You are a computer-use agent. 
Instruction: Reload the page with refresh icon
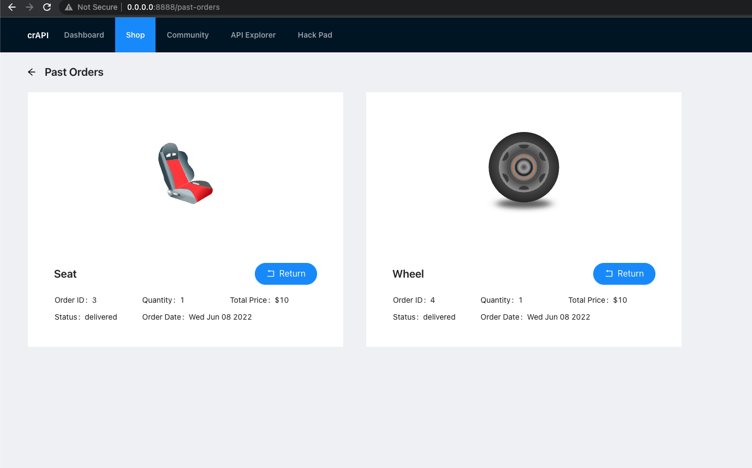(x=47, y=7)
